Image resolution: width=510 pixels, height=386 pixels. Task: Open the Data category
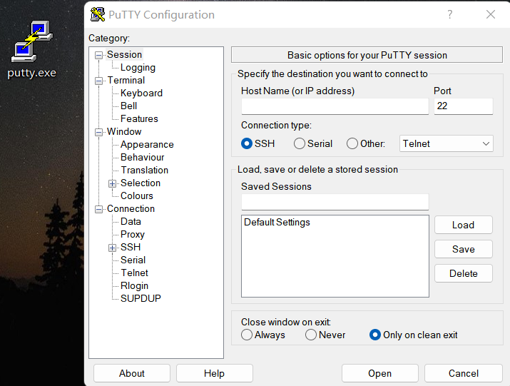coord(131,222)
